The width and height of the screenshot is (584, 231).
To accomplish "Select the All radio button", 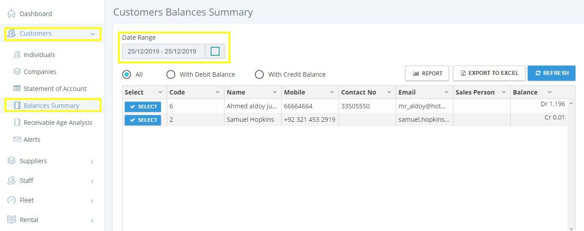I will point(127,74).
